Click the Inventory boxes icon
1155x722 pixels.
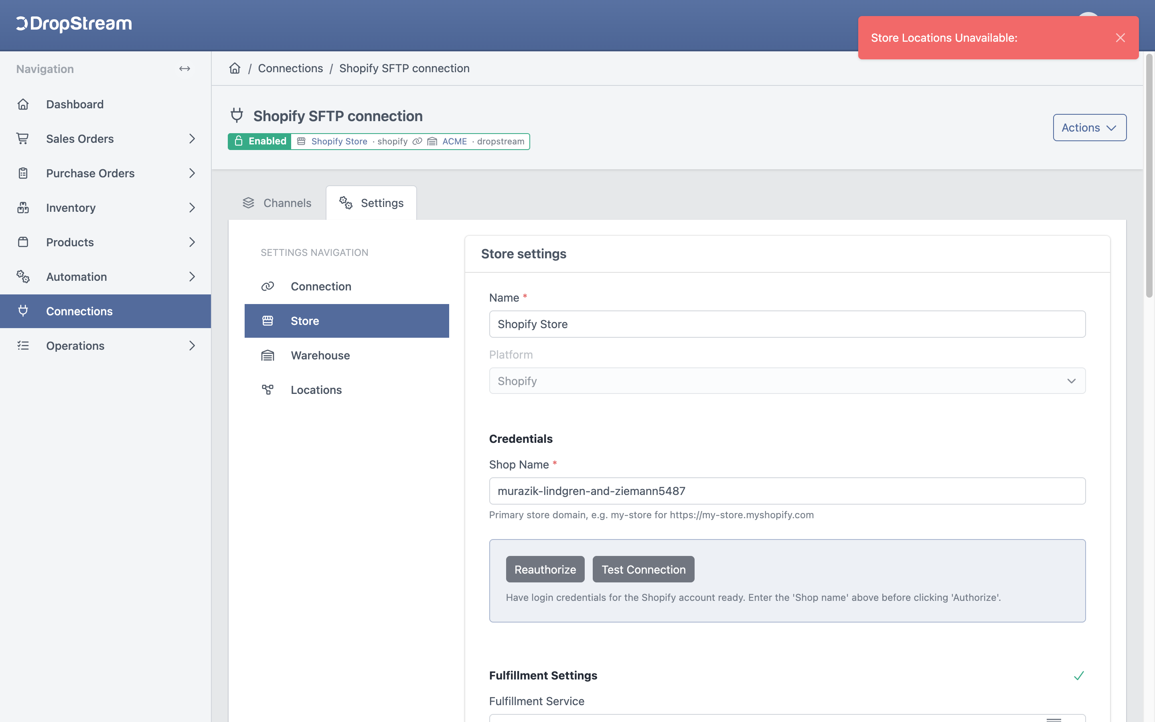pyautogui.click(x=23, y=208)
